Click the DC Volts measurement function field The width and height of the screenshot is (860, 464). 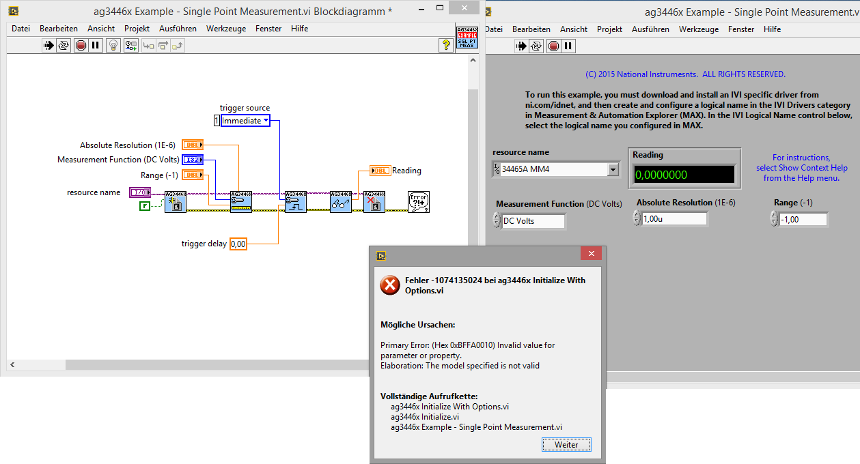point(533,221)
